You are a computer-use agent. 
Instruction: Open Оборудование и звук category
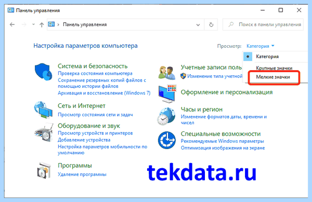click(x=89, y=126)
